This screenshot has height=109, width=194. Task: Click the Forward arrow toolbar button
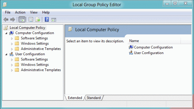pyautogui.click(x=13, y=20)
